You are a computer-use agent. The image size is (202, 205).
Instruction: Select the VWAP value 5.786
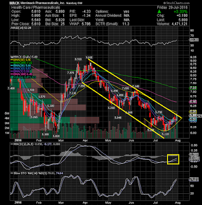point(86,24)
